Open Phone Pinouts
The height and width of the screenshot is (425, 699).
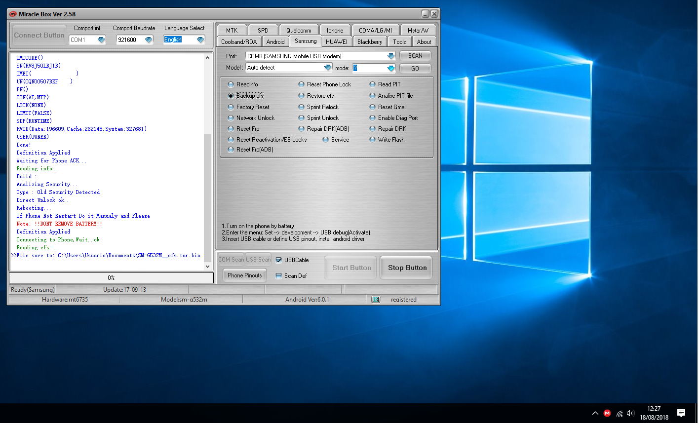(245, 275)
